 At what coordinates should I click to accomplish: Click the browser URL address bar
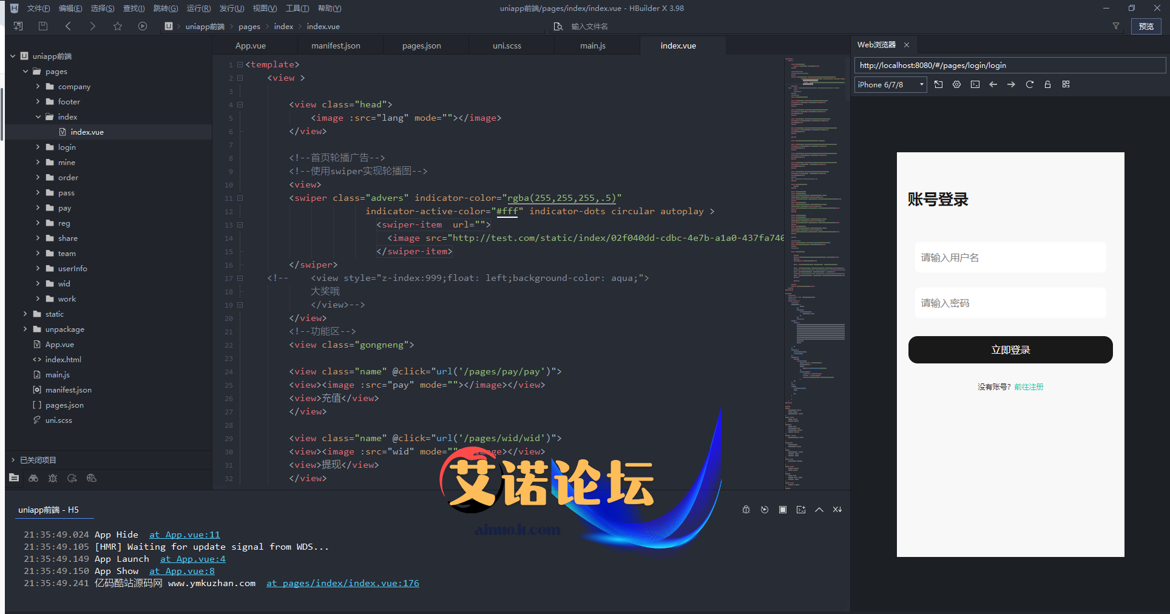tap(1010, 65)
